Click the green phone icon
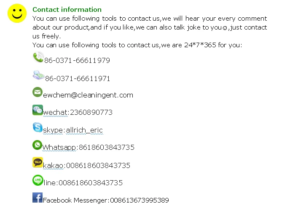The height and width of the screenshot is (211, 306). click(x=38, y=57)
